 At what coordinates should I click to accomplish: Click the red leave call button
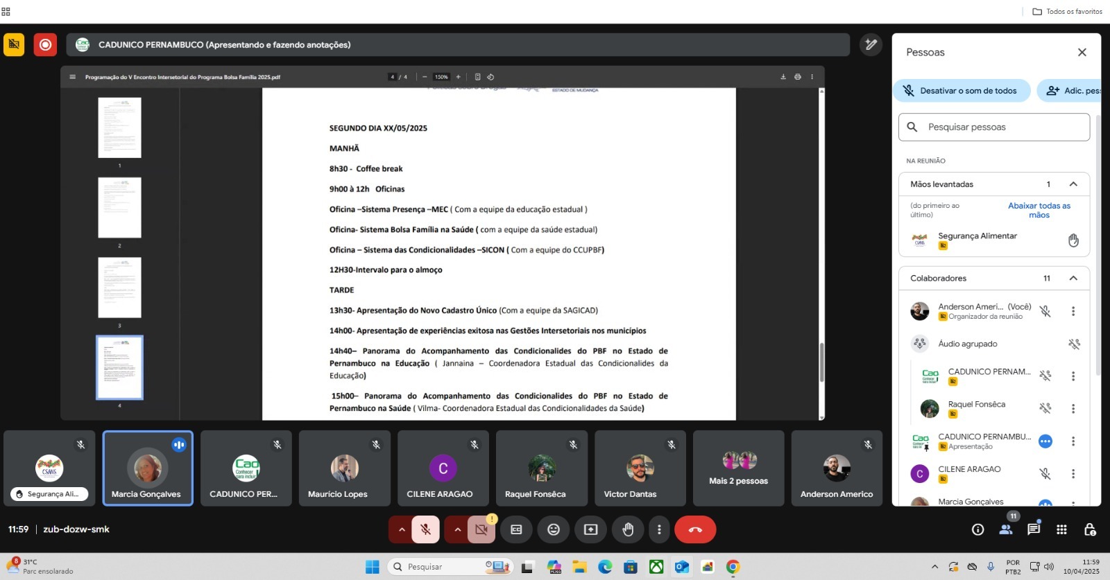695,529
